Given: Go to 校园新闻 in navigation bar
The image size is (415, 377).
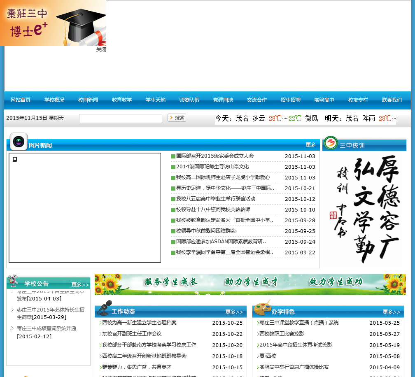Looking at the screenshot, I should 88,100.
